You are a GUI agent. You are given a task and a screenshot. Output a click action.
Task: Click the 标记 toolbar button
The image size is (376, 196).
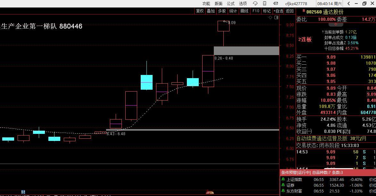coord(267,11)
